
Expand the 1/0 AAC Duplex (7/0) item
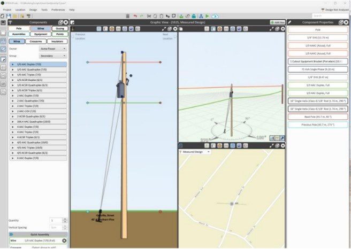(x=12, y=64)
